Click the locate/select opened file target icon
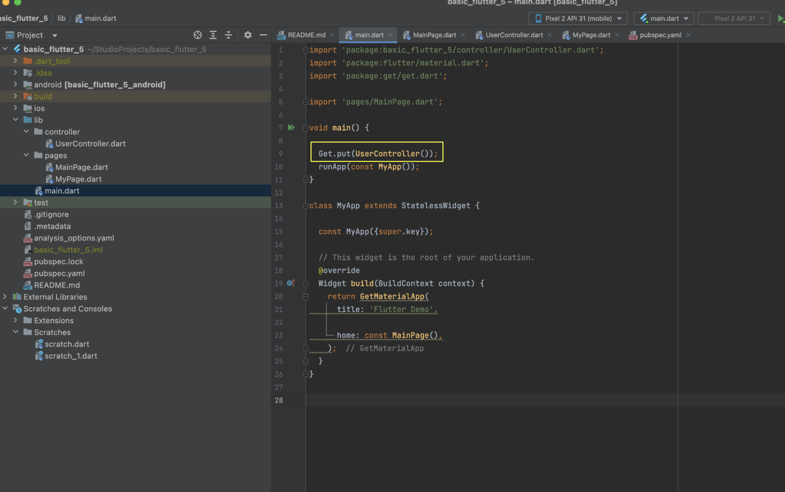The height and width of the screenshot is (492, 785). point(198,35)
